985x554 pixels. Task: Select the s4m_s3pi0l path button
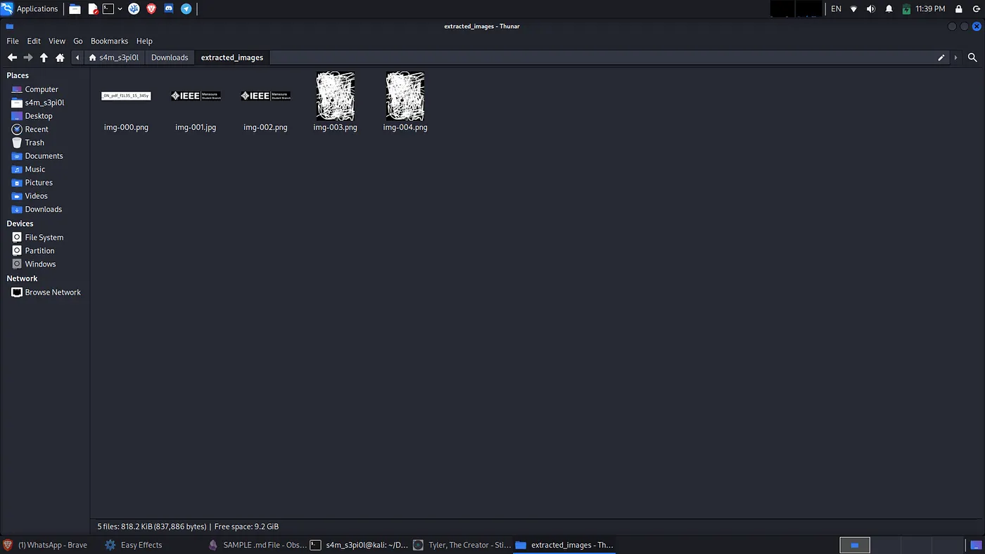click(114, 58)
